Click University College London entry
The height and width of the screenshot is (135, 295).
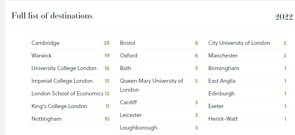[71, 68]
